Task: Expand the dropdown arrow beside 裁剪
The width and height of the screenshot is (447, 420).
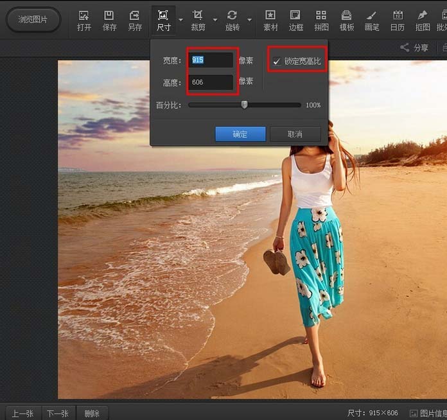Action: [x=215, y=20]
